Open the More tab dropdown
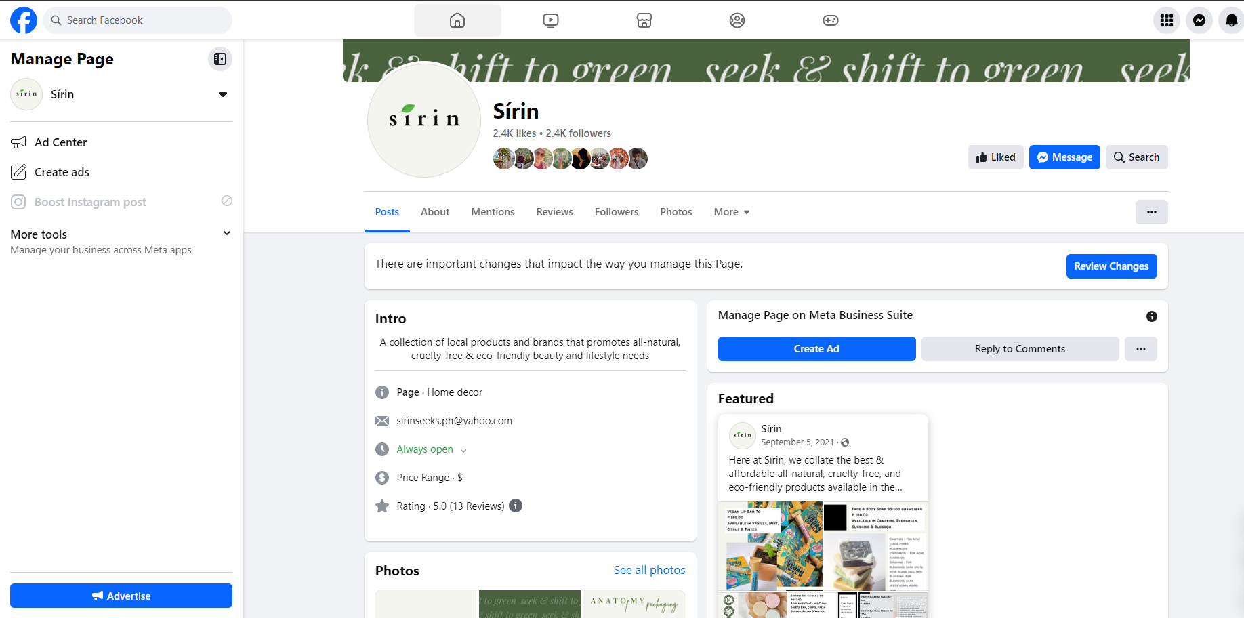1244x618 pixels. tap(732, 212)
